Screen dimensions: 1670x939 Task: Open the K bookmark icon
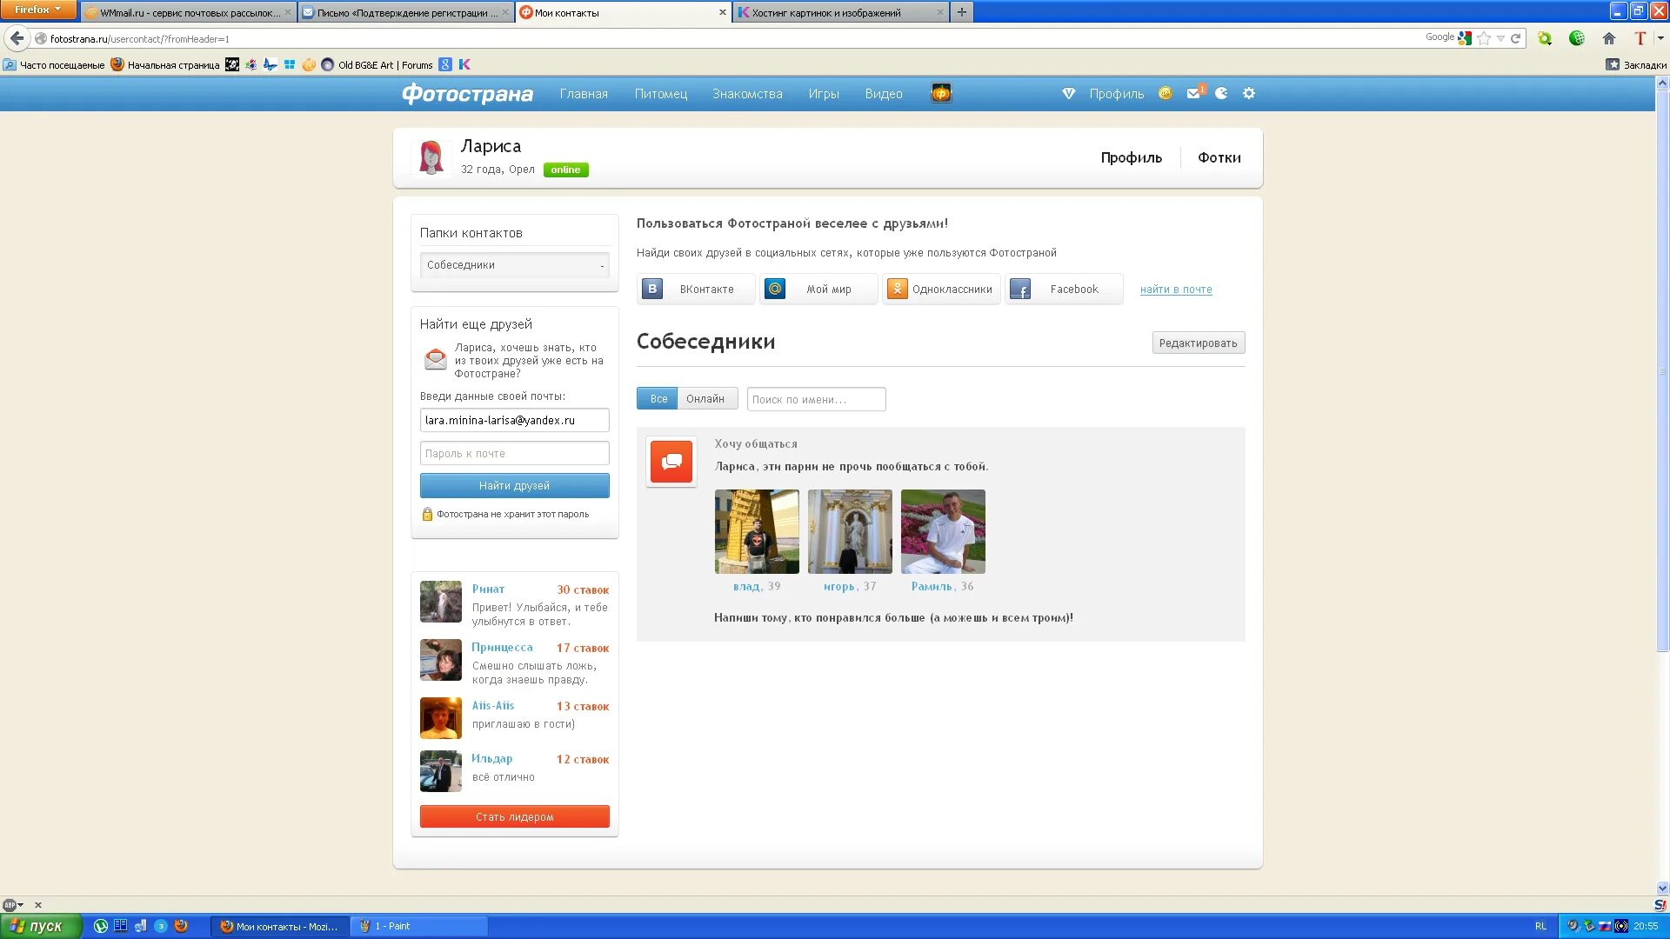point(464,64)
